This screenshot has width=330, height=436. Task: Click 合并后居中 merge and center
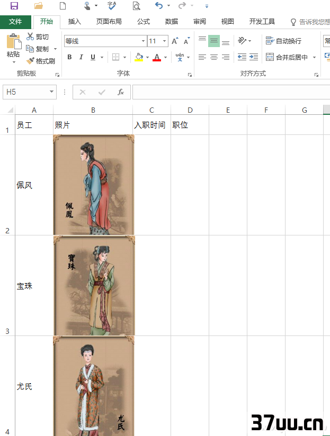click(x=287, y=57)
